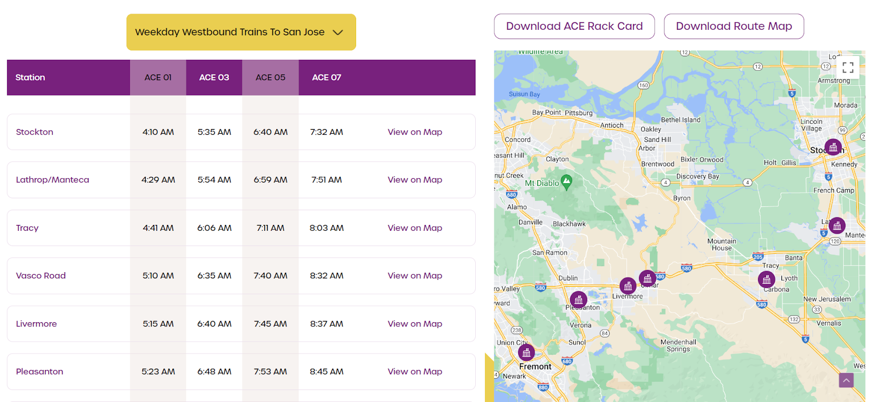This screenshot has width=870, height=402.
Task: Click View on Map for Tracy
Action: click(x=415, y=228)
